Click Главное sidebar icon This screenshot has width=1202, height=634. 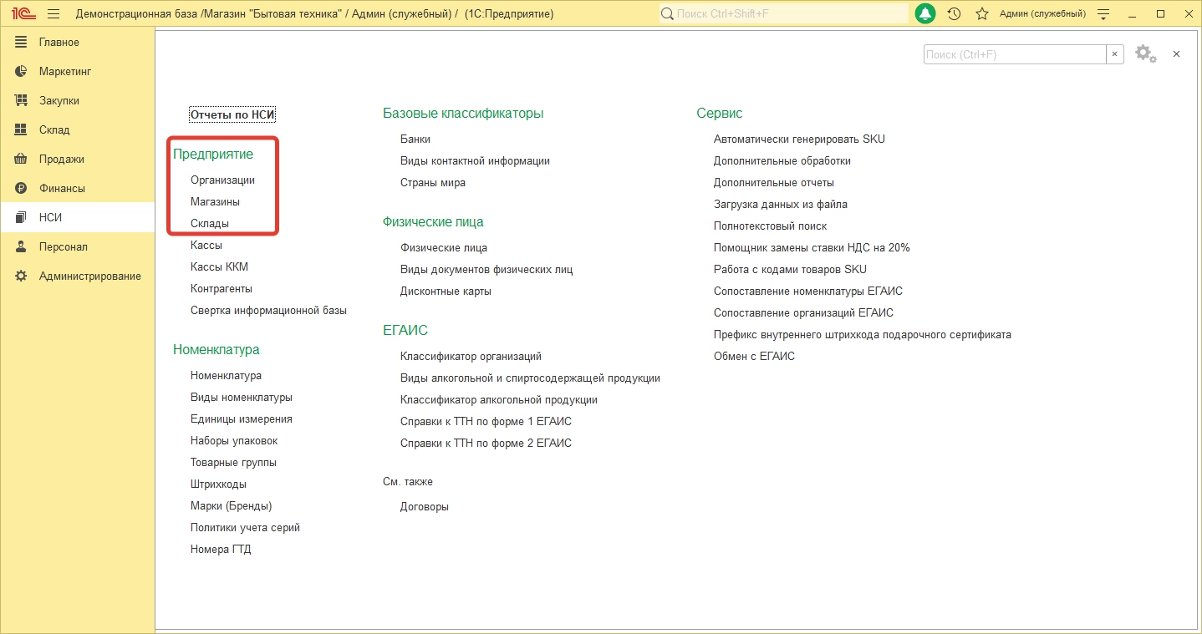click(22, 43)
